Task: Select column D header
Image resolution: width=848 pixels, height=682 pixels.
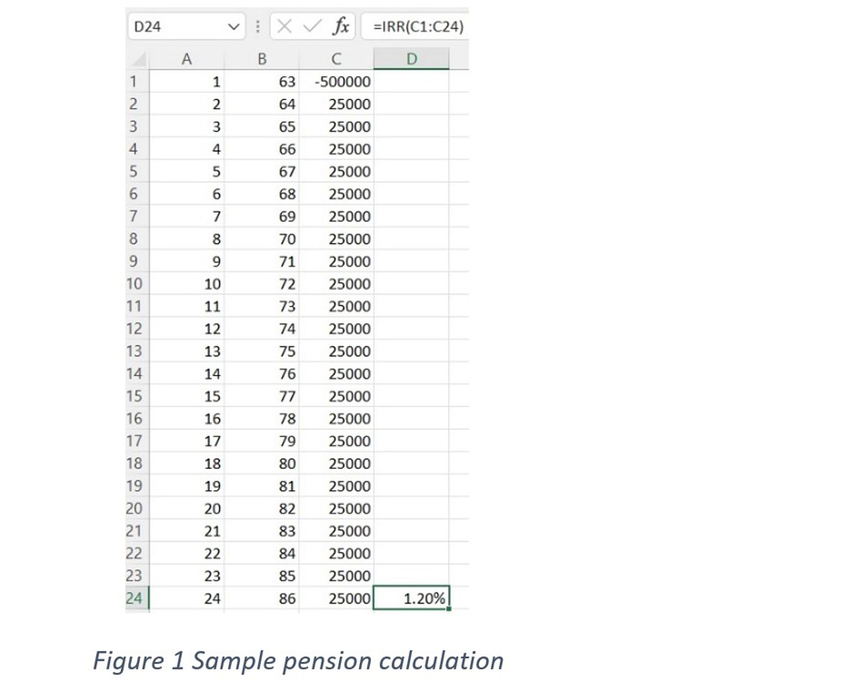Action: click(412, 58)
